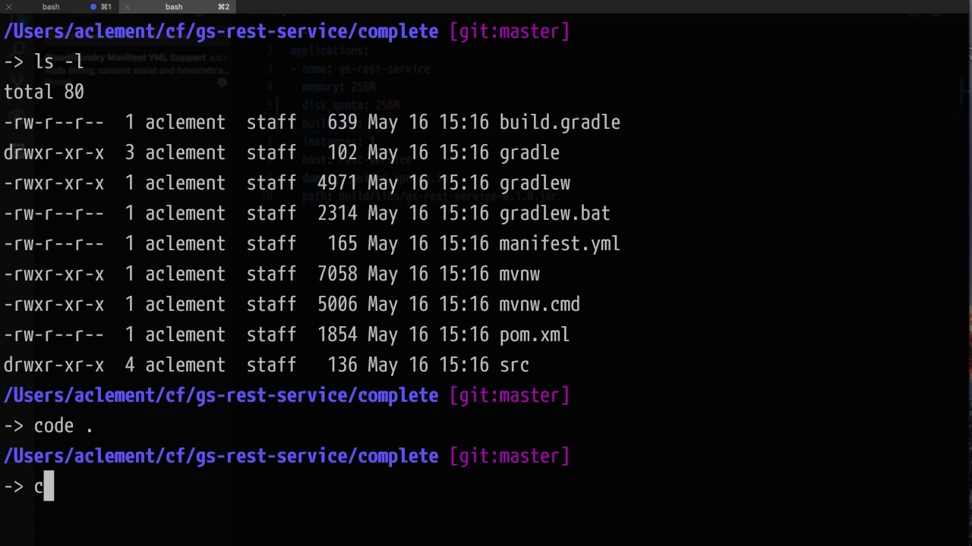This screenshot has width=972, height=546.
Task: Click the gradlew.bat filename
Action: click(554, 214)
